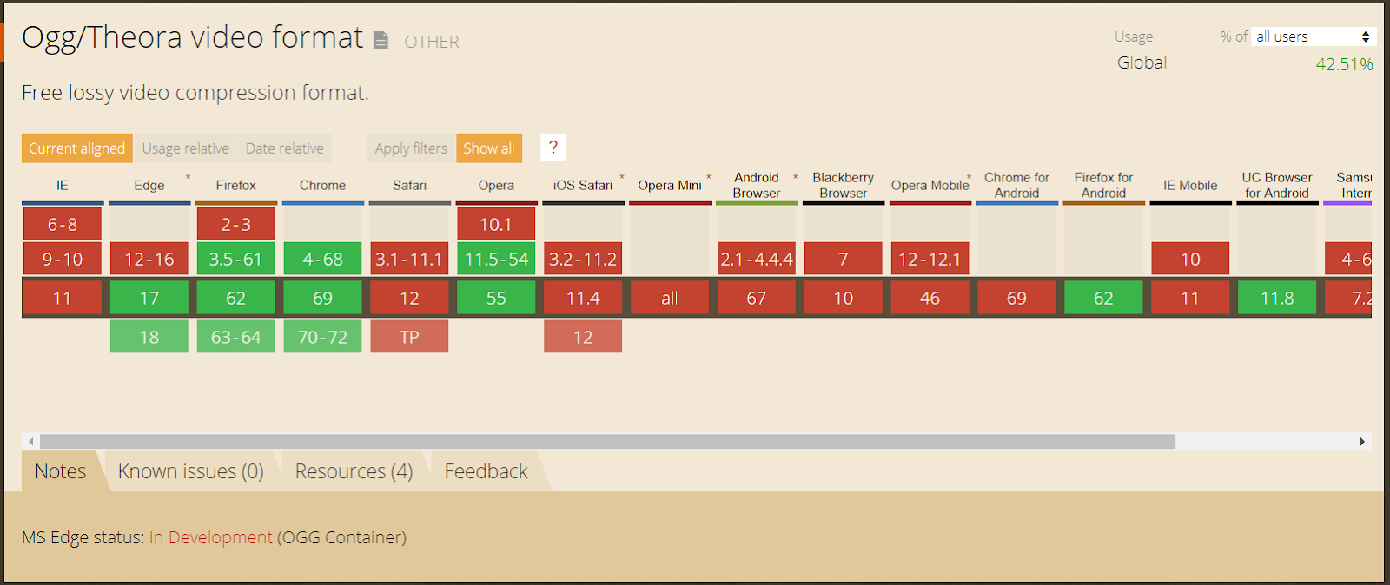1390x585 pixels.
Task: Select the Opera Mobile 46 cell
Action: click(930, 298)
